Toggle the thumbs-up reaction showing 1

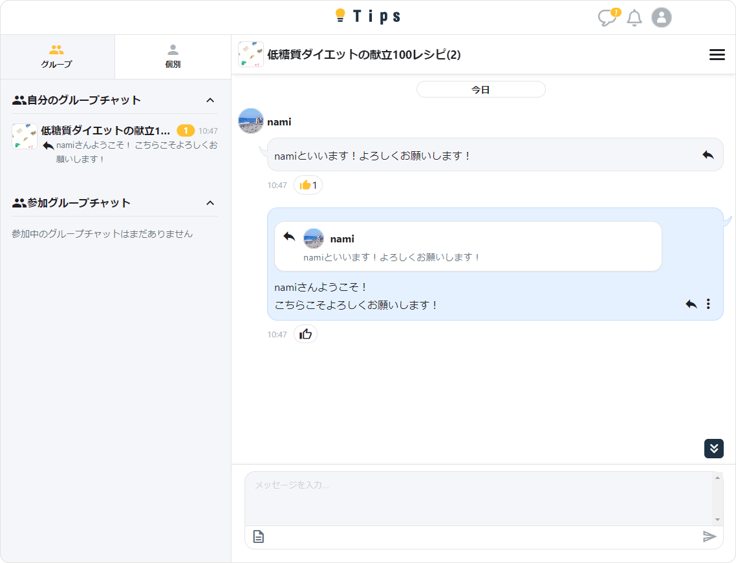[x=308, y=185]
